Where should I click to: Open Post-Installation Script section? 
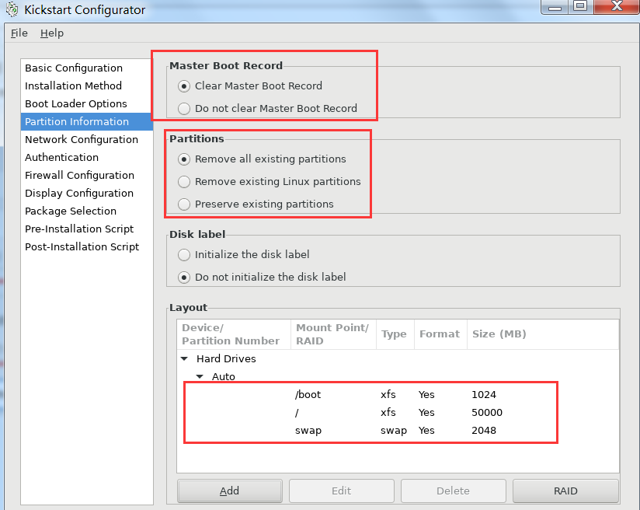pos(86,246)
